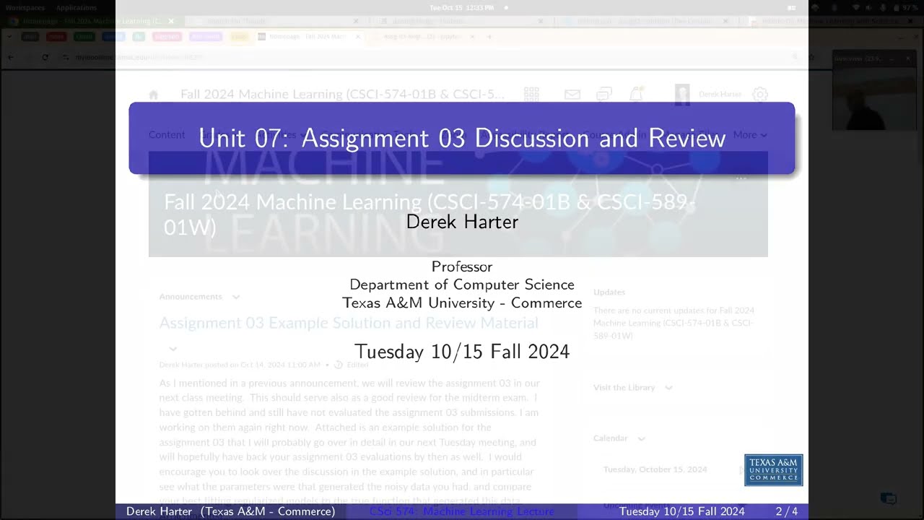Open a new browser tab

[x=489, y=36]
